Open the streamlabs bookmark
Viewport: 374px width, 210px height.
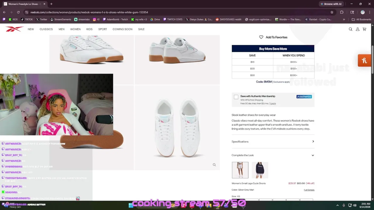[x=82, y=20]
